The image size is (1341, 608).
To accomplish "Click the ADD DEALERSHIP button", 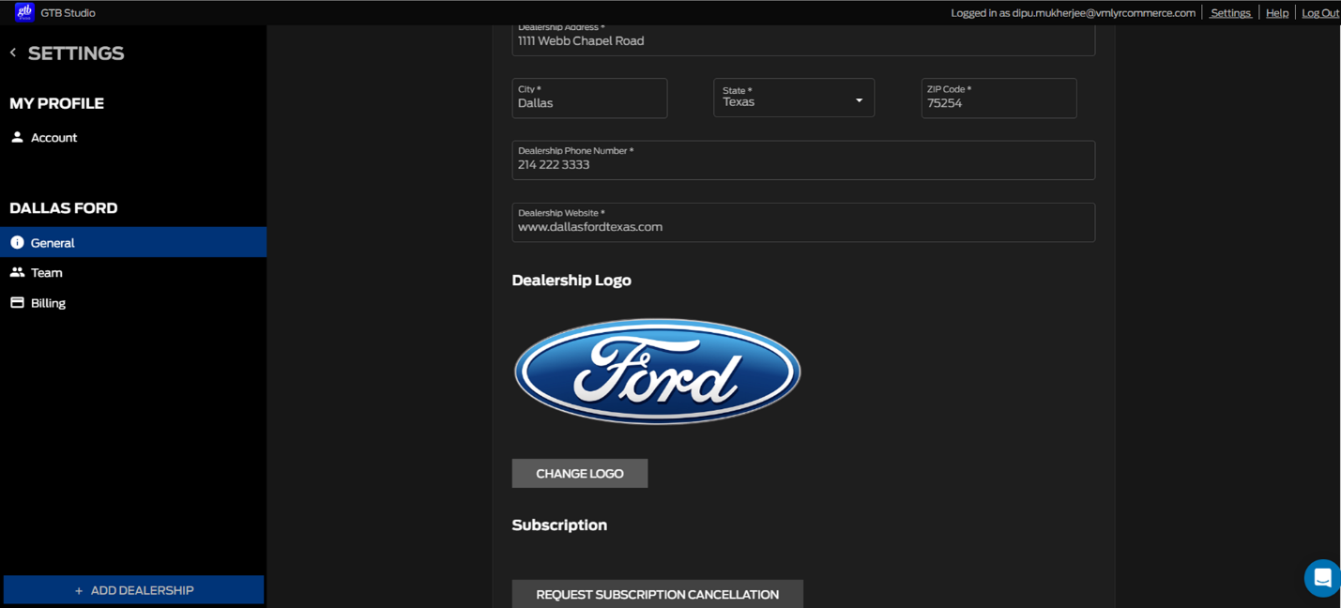I will tap(133, 590).
